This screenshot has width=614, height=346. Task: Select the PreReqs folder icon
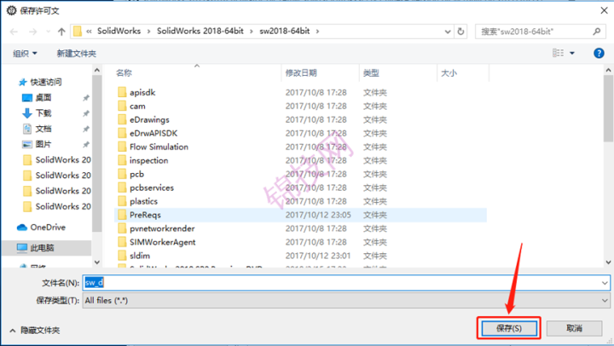[122, 215]
